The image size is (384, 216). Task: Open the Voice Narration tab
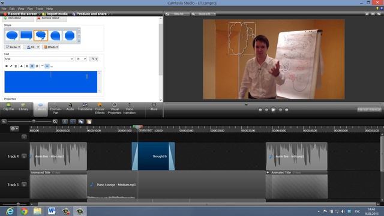[x=130, y=109]
